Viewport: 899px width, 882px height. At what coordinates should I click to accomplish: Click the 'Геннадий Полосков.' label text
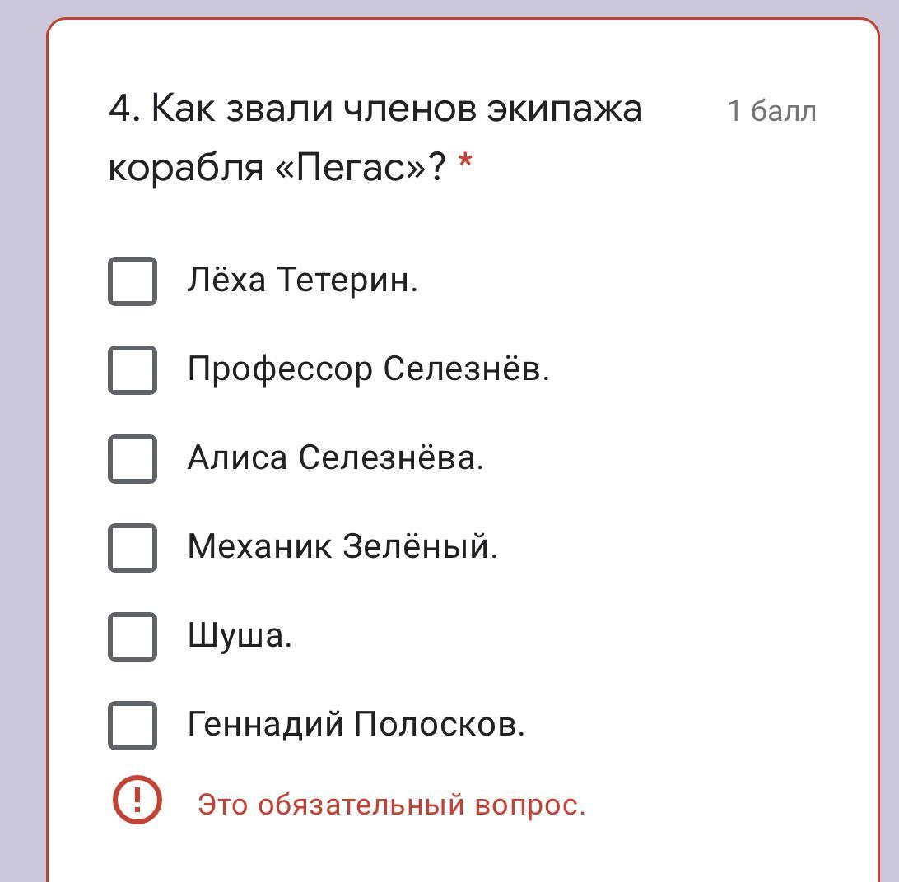pyautogui.click(x=356, y=725)
